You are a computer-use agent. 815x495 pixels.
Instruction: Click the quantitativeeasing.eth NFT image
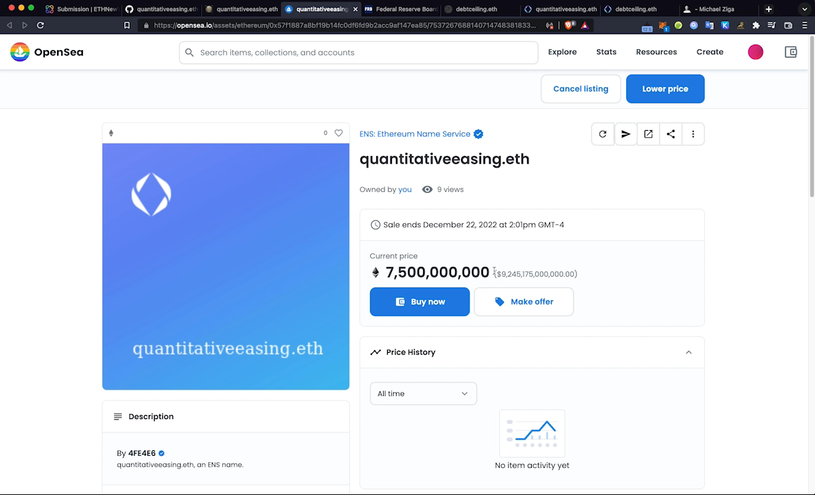tap(225, 266)
